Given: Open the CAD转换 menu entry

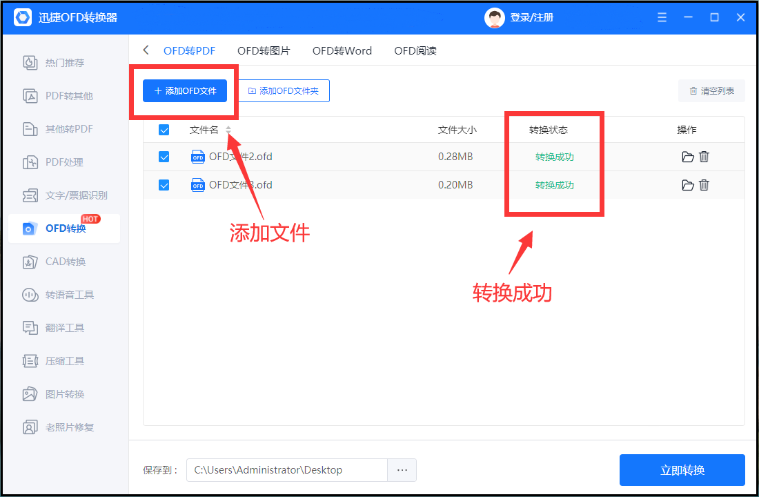Looking at the screenshot, I should [66, 262].
